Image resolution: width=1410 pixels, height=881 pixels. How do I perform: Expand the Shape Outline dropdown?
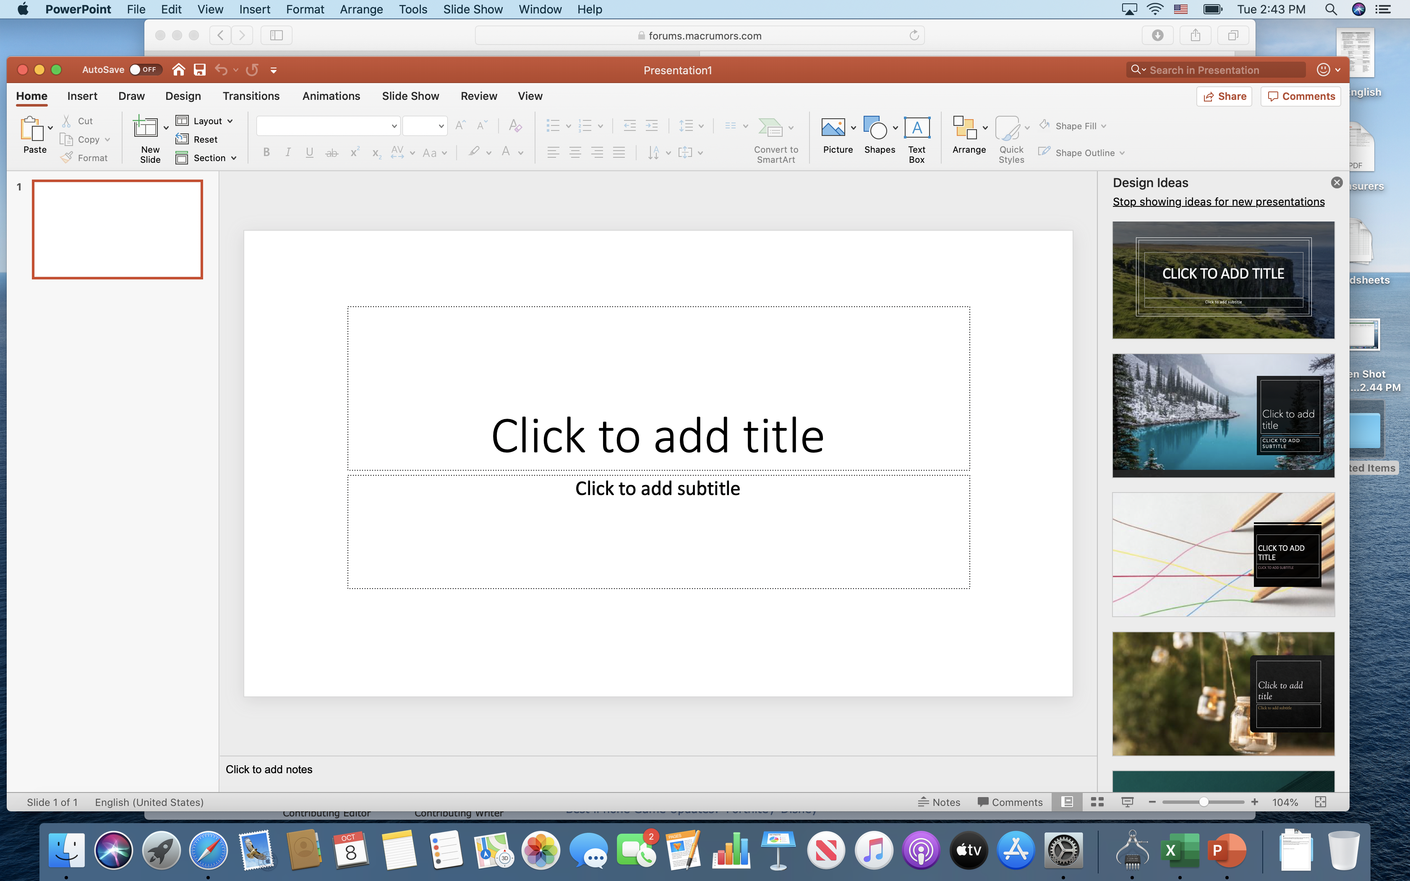[1122, 153]
